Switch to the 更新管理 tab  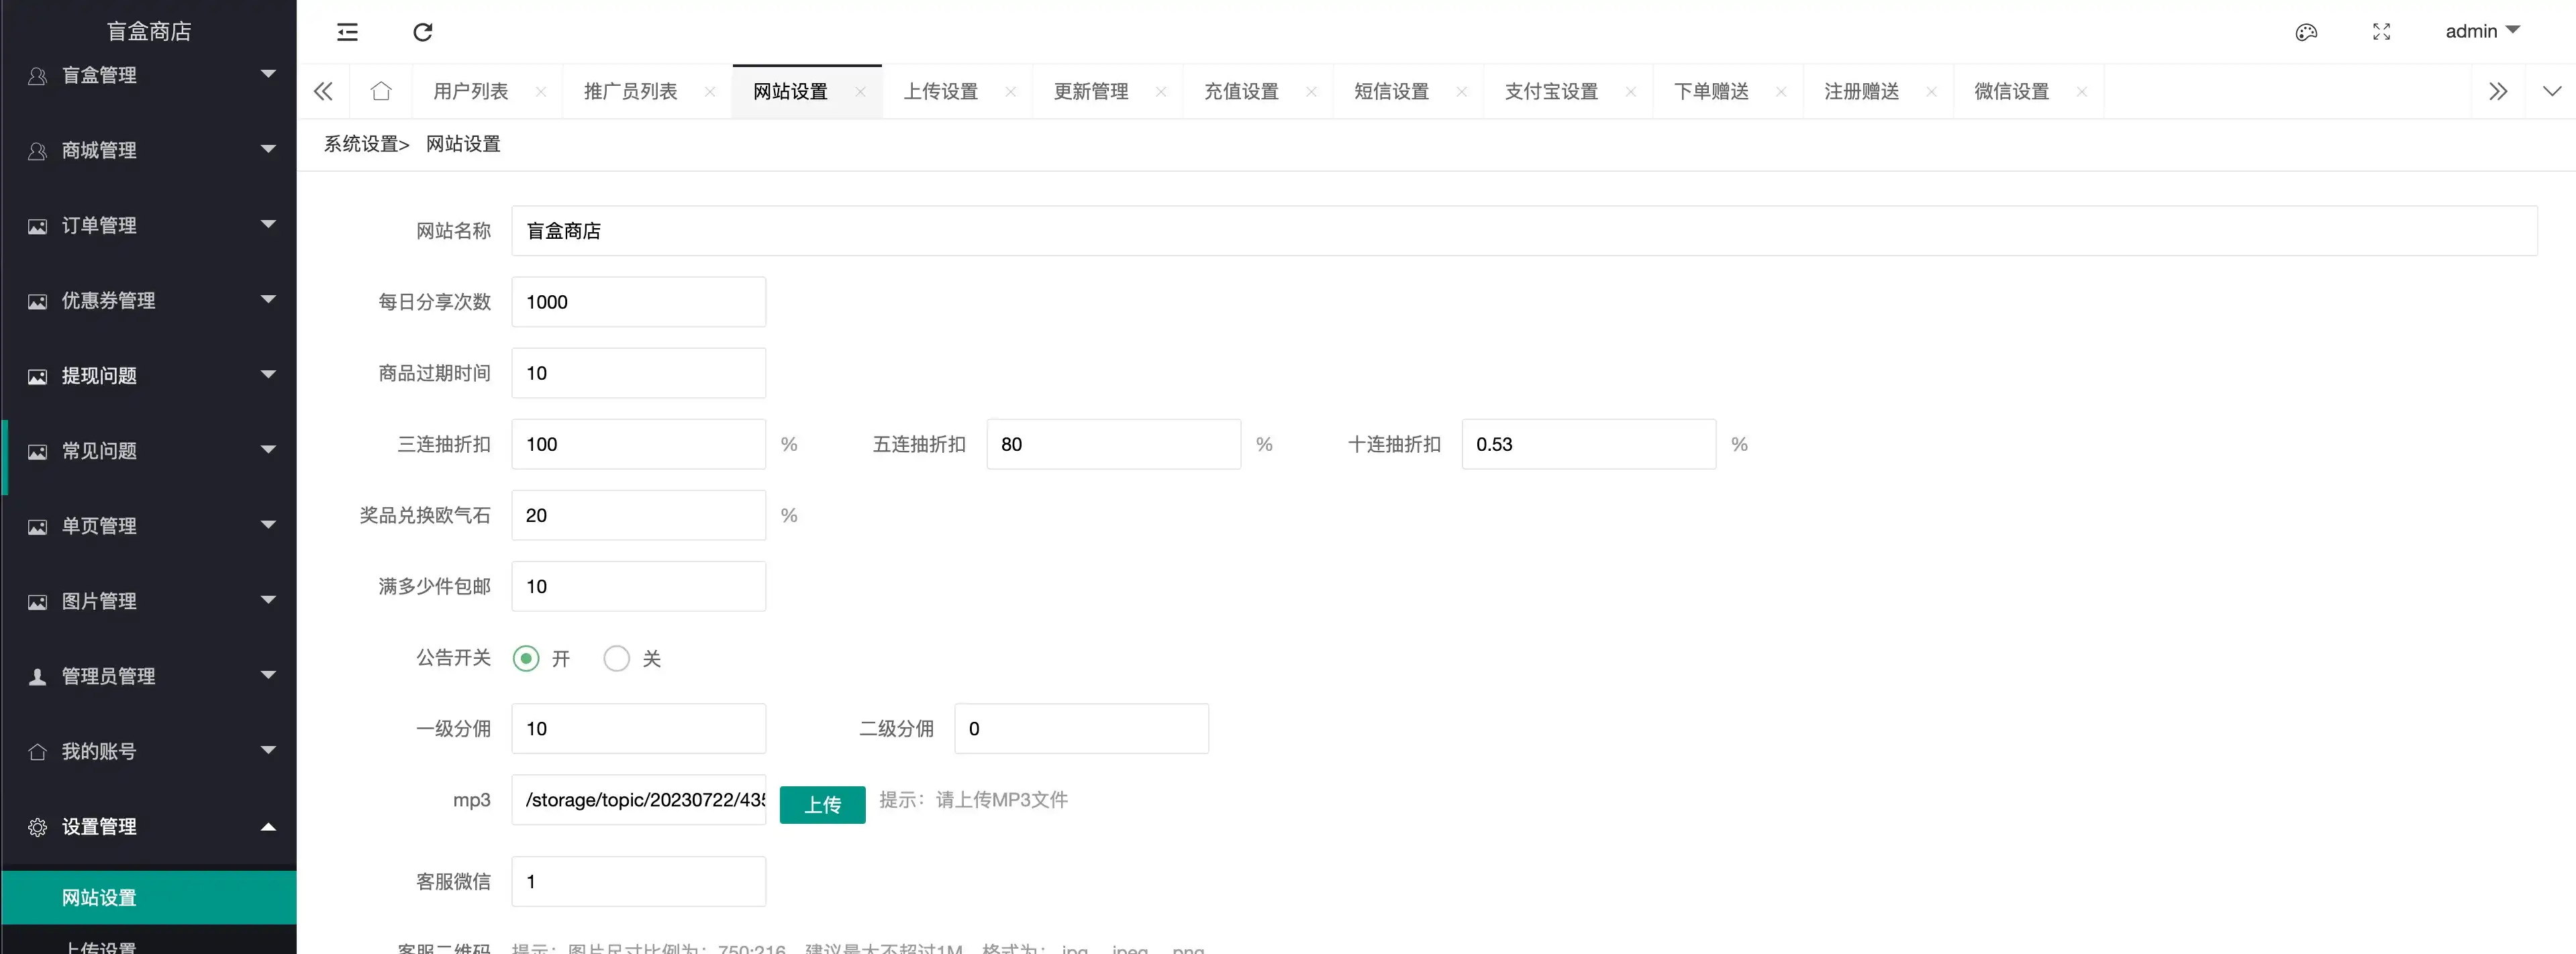[x=1090, y=91]
